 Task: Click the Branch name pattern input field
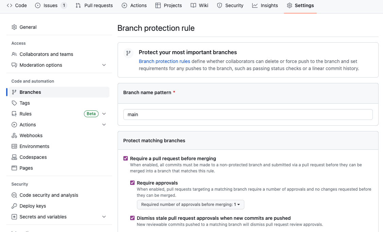tap(248, 114)
